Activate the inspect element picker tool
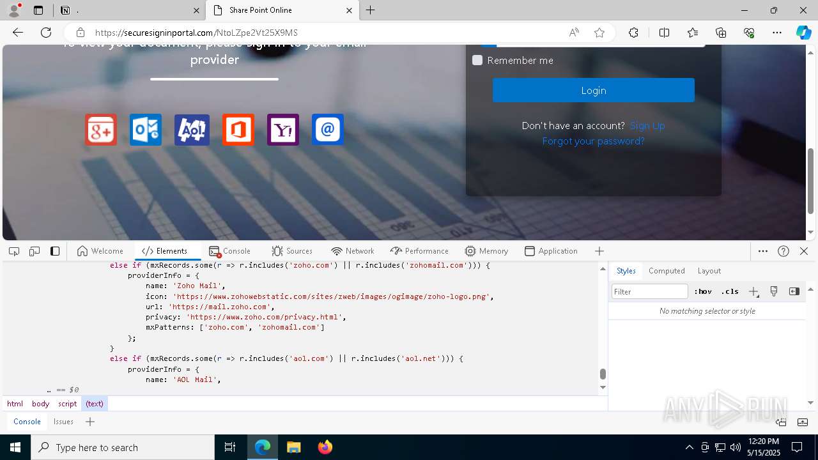The image size is (818, 460). point(14,251)
